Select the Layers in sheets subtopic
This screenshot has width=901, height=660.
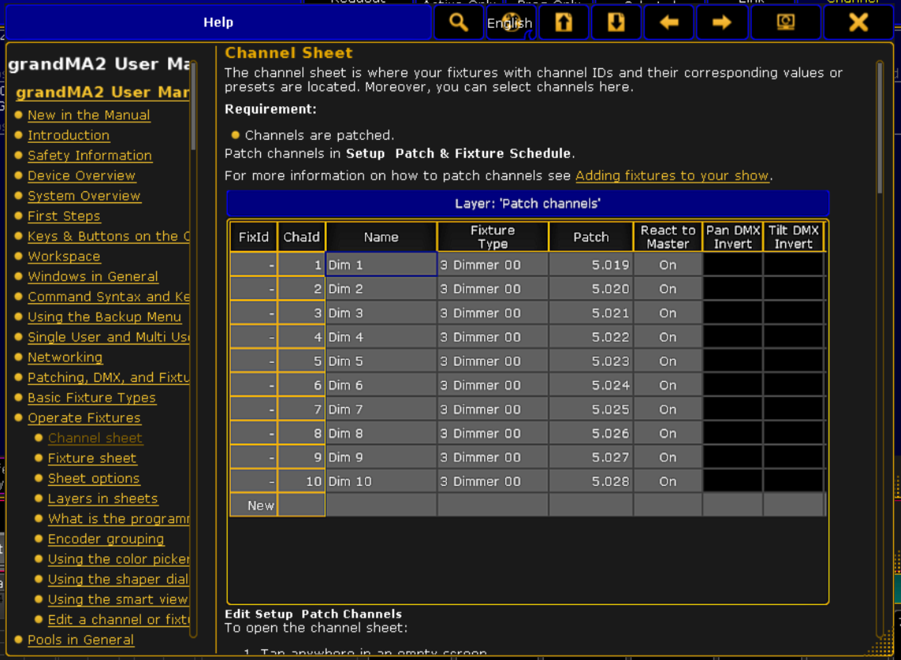click(x=103, y=499)
